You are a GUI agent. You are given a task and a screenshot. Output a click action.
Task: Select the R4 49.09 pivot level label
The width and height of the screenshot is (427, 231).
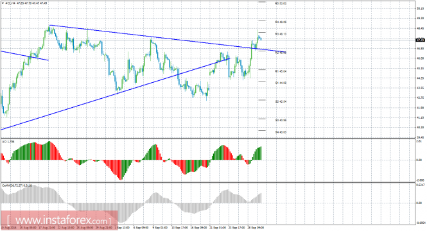tap(281, 22)
